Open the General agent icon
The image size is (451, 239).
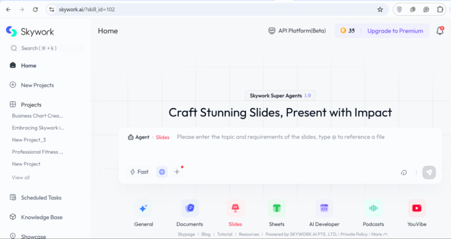[143, 209]
